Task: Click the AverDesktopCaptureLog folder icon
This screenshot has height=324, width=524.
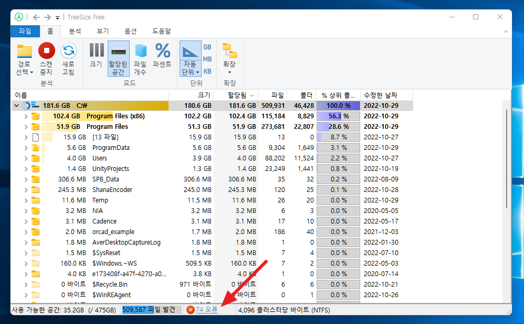Action: [x=36, y=242]
